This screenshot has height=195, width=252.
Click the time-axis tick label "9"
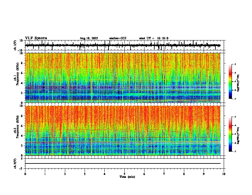(204, 174)
